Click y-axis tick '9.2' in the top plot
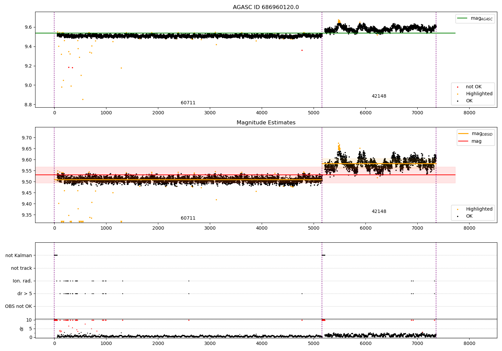502x351 pixels. coord(28,66)
